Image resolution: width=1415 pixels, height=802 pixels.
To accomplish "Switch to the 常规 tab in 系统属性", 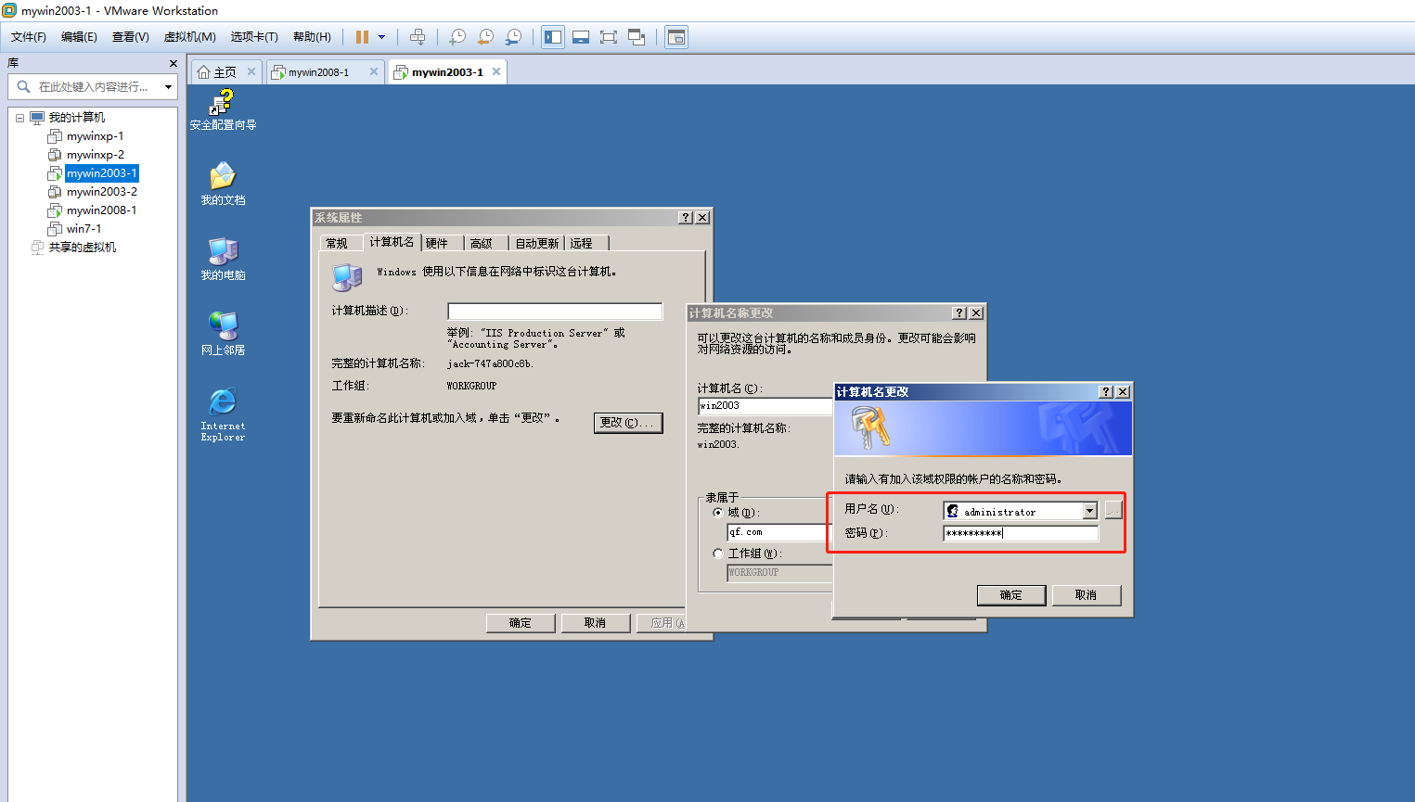I will point(337,243).
